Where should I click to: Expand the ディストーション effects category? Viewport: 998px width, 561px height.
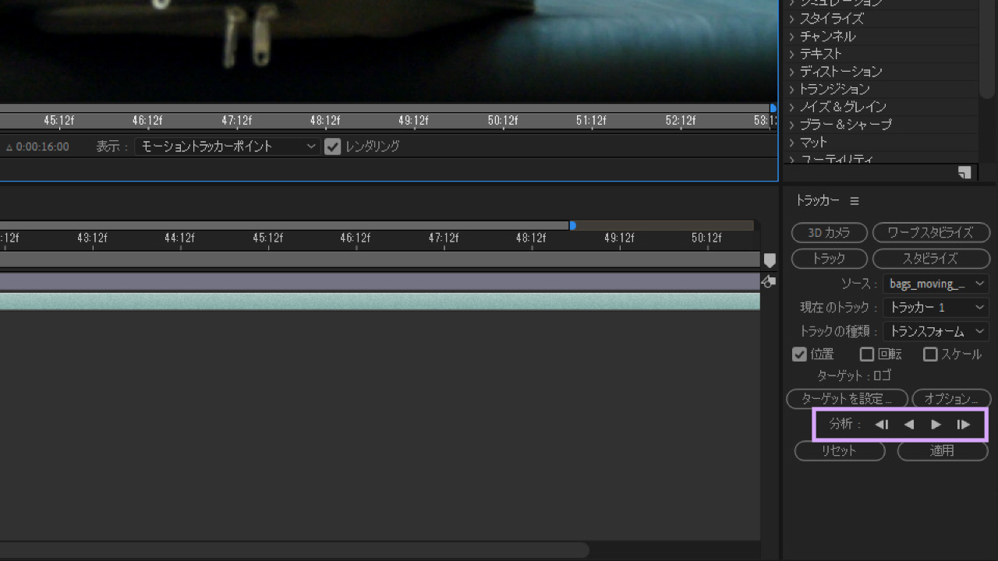[x=791, y=72]
